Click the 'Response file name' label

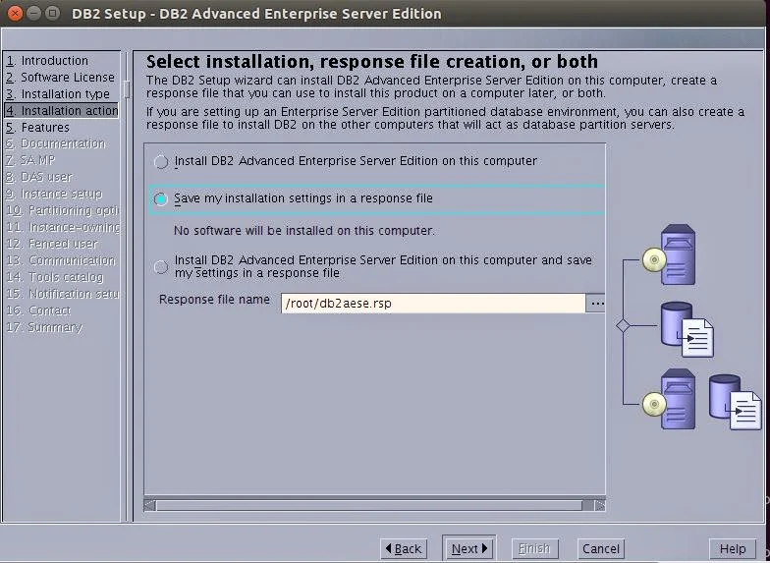click(x=214, y=300)
